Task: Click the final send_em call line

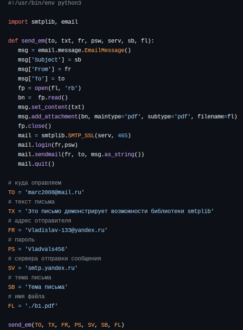Action: [66, 325]
